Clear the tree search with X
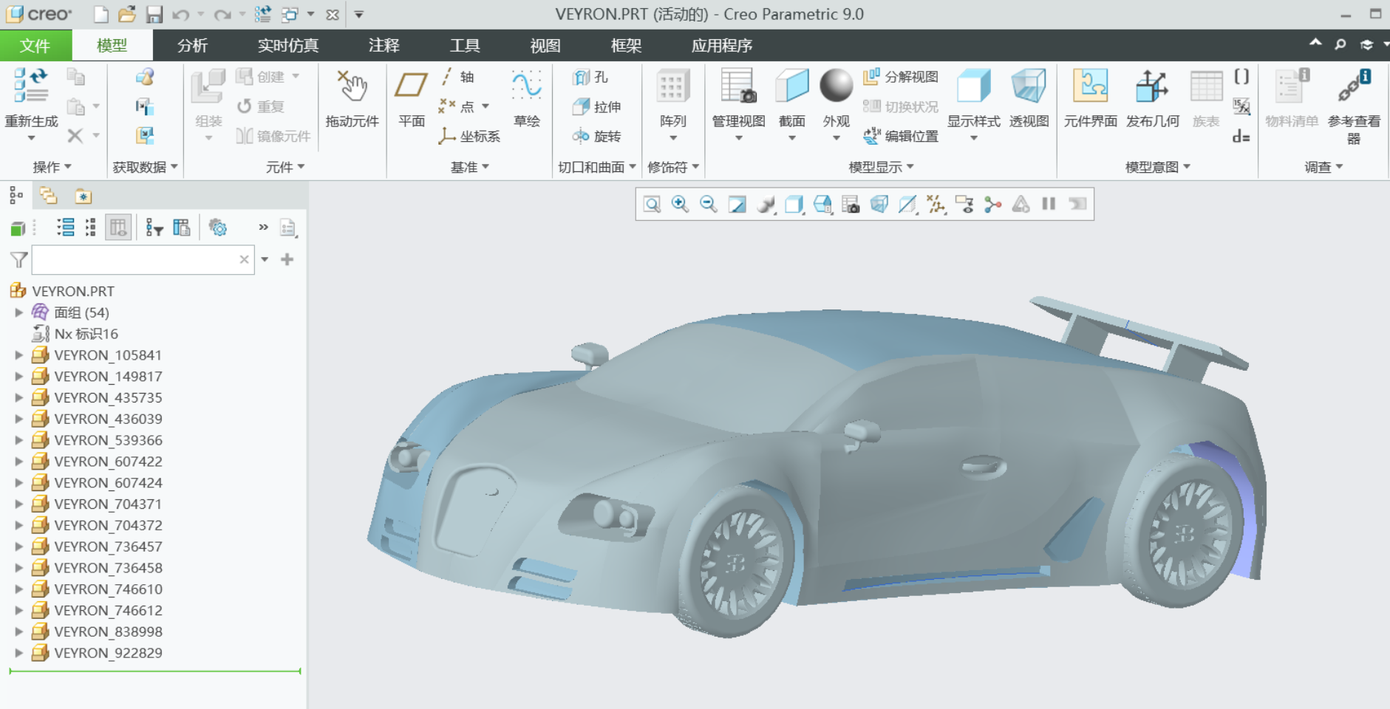1390x709 pixels. 244,259
